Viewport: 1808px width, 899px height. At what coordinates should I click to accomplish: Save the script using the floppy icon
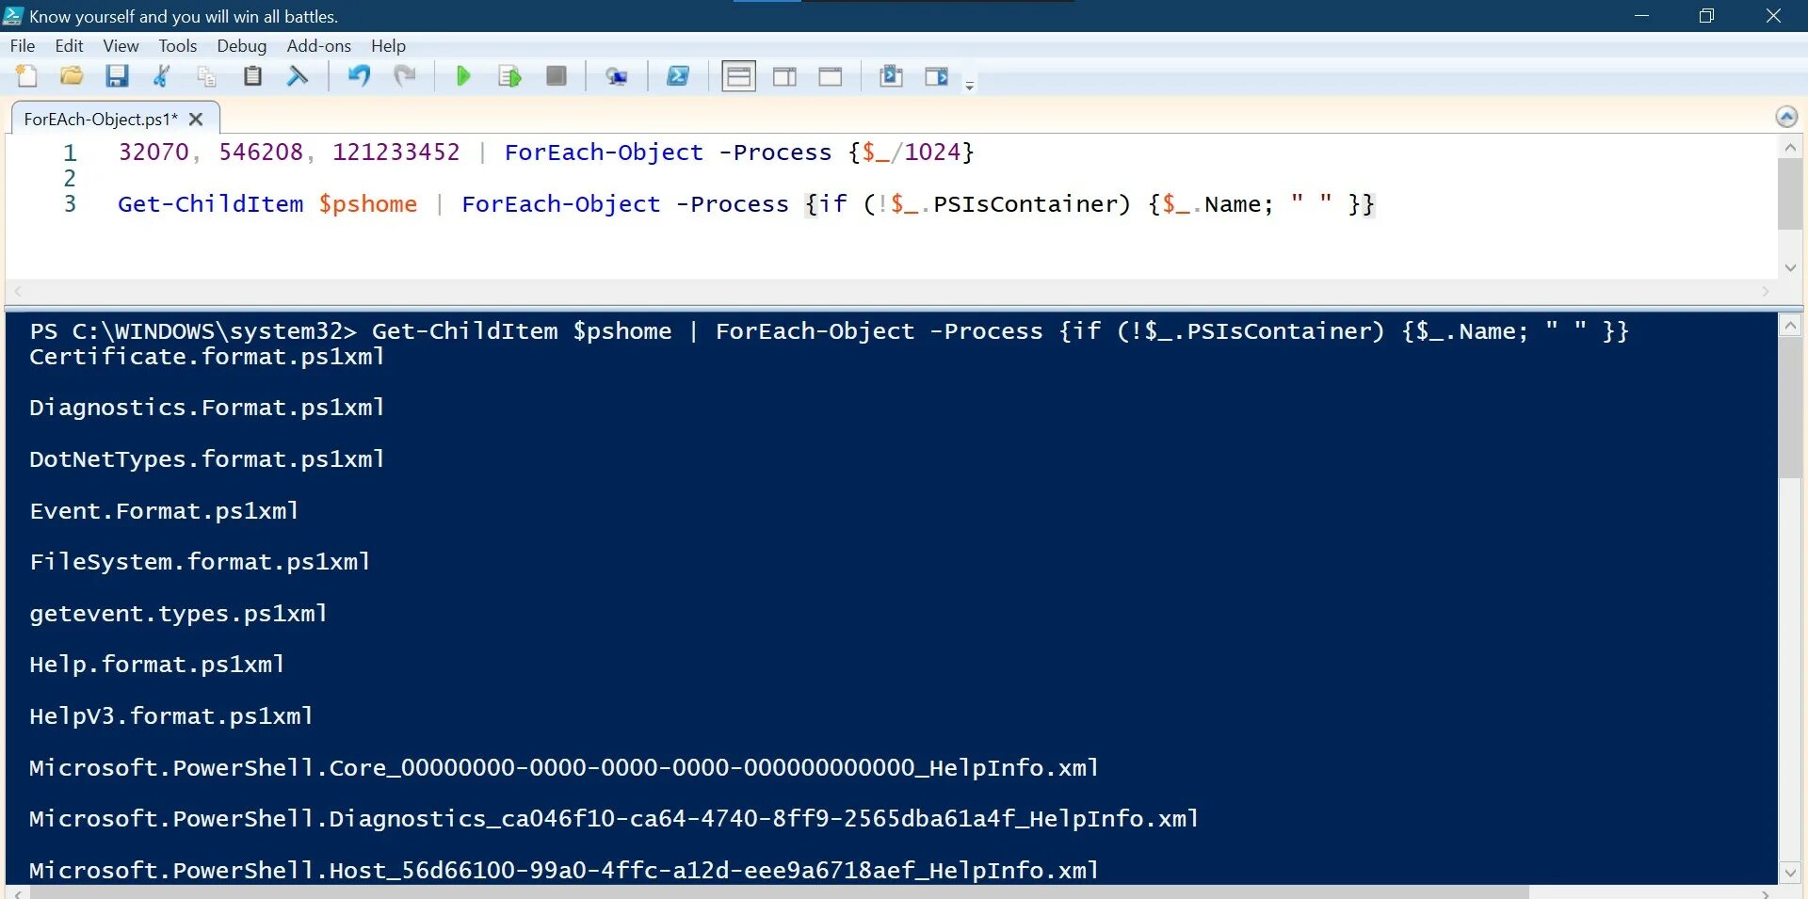coord(117,76)
